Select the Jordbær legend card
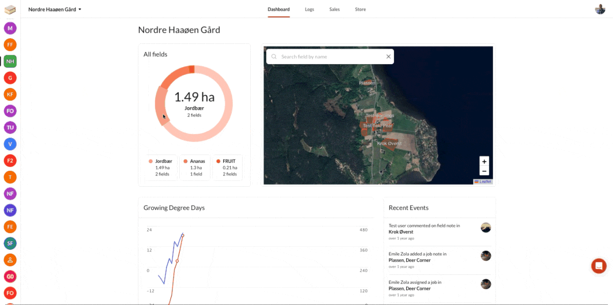The width and height of the screenshot is (613, 305). pos(161,167)
